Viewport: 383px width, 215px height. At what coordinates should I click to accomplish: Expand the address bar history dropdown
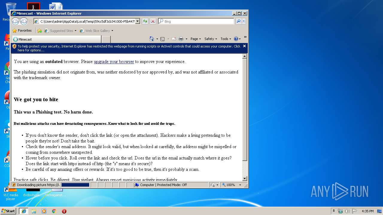point(138,21)
